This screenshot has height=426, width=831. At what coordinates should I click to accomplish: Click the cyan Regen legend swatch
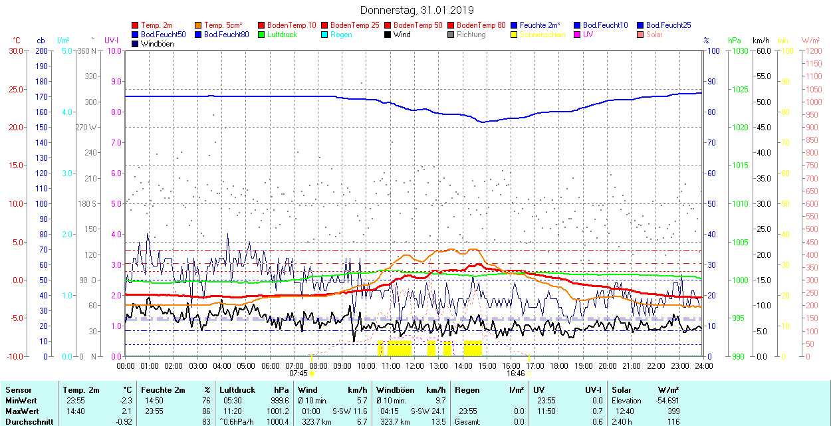(325, 35)
